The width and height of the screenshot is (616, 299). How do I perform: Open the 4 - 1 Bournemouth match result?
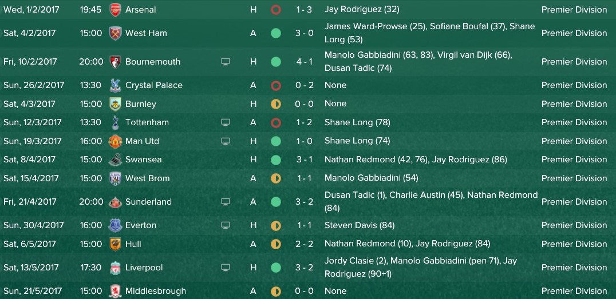pyautogui.click(x=305, y=62)
